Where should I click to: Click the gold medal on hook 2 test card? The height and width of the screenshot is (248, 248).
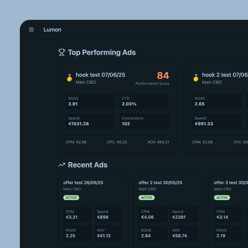coord(196,78)
